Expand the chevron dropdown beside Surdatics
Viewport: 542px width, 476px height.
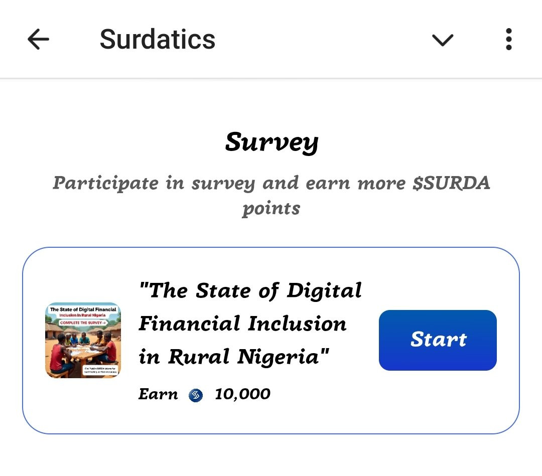click(x=443, y=40)
